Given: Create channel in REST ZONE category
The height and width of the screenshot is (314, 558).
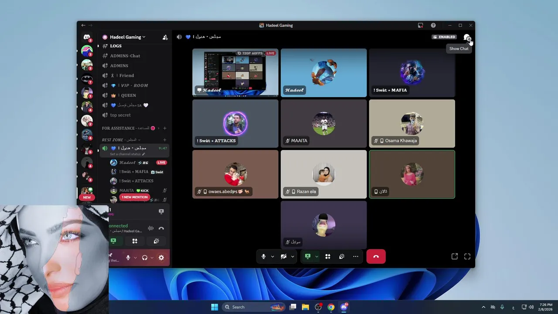Looking at the screenshot, I should pyautogui.click(x=165, y=140).
